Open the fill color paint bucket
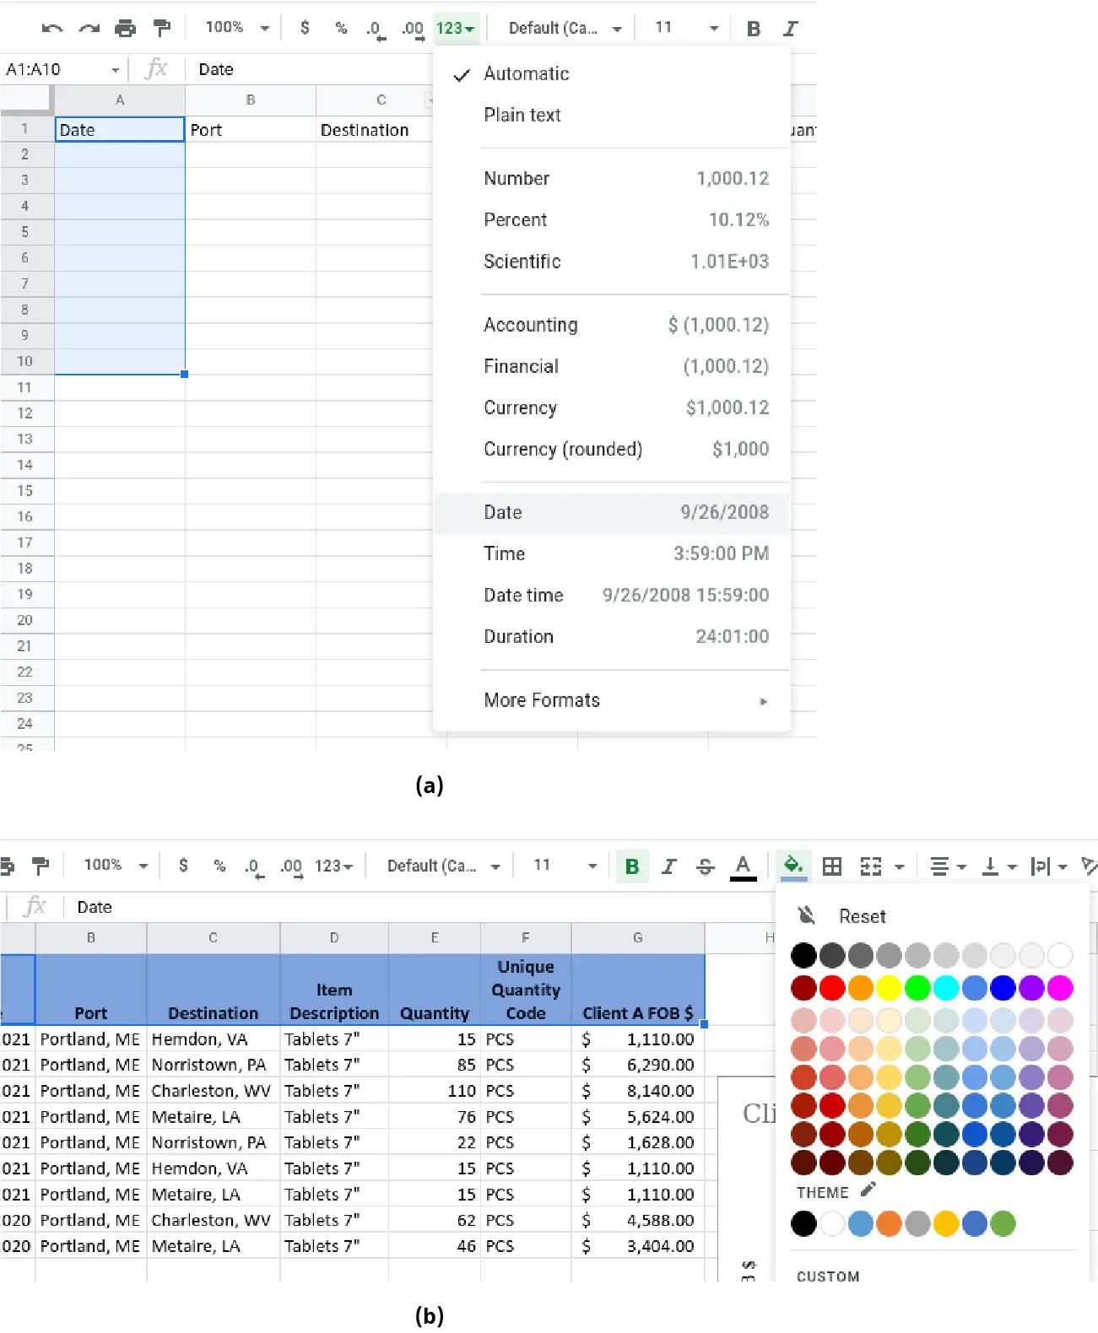This screenshot has width=1098, height=1333. (792, 866)
